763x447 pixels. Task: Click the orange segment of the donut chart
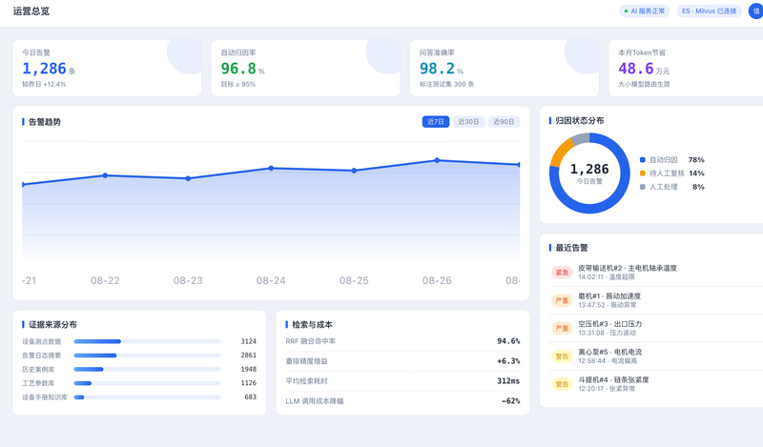click(561, 152)
